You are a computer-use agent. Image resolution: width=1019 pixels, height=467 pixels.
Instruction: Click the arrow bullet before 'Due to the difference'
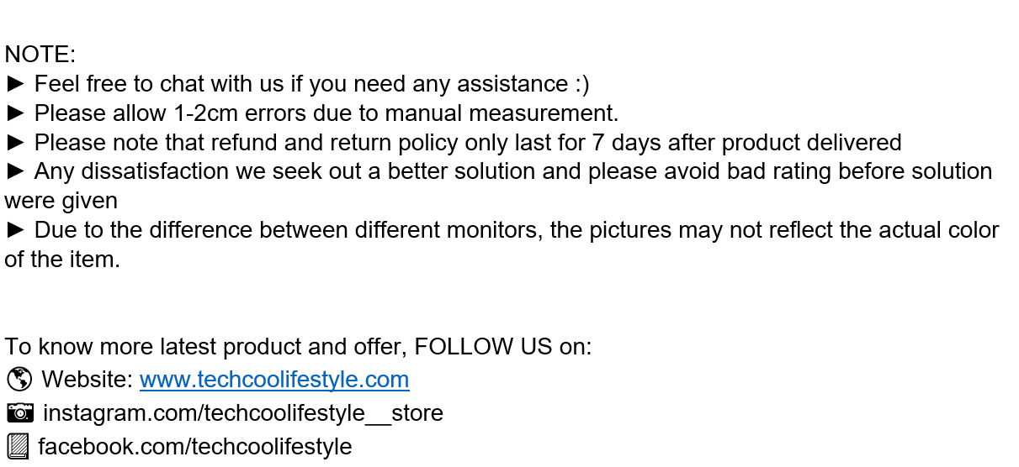[x=17, y=230]
